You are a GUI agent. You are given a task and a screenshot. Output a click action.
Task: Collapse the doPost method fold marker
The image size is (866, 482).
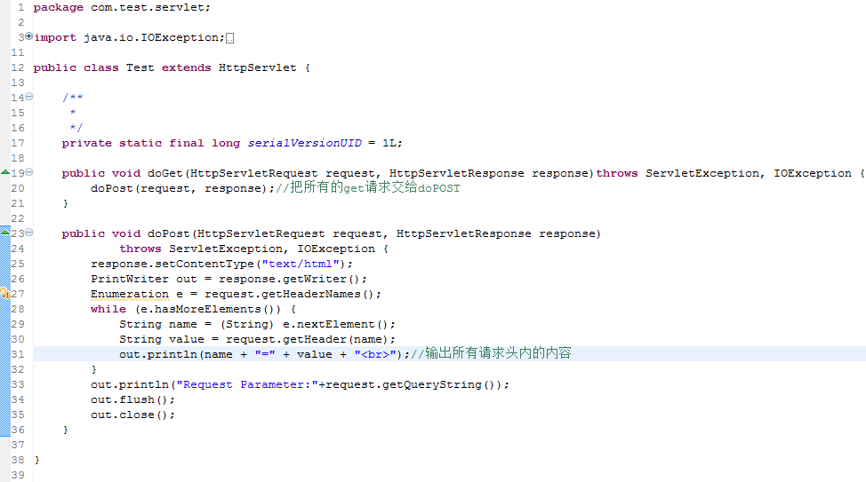click(x=28, y=233)
